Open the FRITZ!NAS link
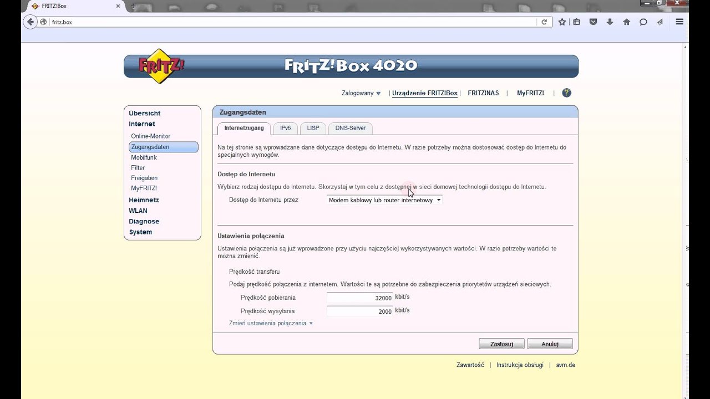 (483, 93)
